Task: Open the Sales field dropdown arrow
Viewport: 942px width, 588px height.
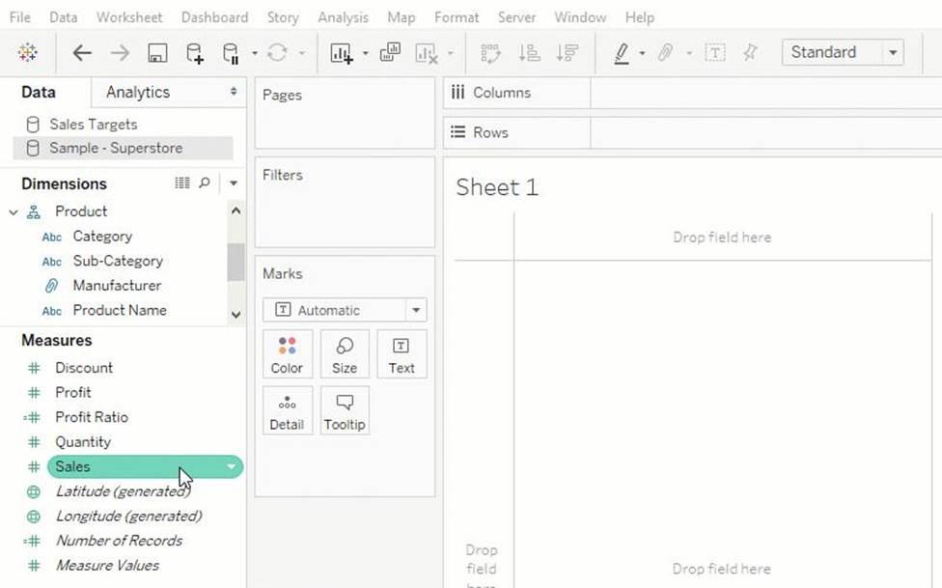Action: coord(232,466)
